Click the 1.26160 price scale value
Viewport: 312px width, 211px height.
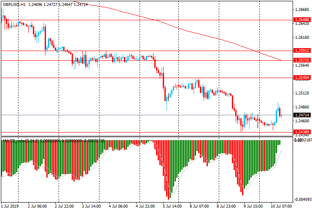pyautogui.click(x=302, y=38)
